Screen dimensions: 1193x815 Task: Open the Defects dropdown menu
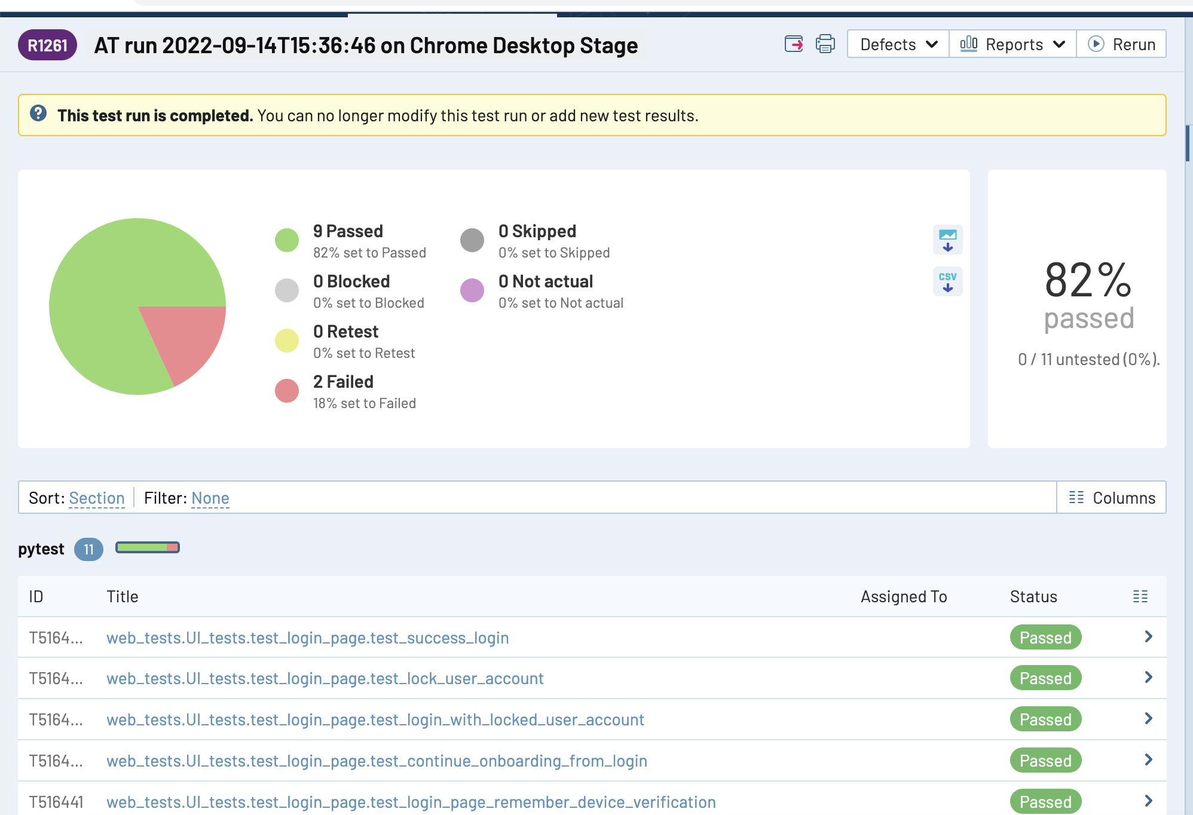click(898, 44)
